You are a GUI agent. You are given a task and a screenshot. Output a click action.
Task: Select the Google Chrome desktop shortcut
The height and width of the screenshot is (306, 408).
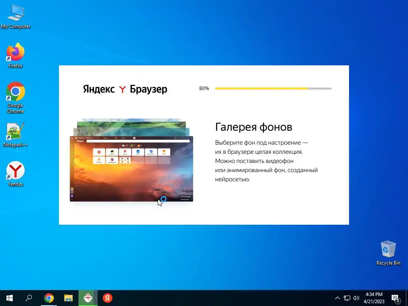point(16,98)
